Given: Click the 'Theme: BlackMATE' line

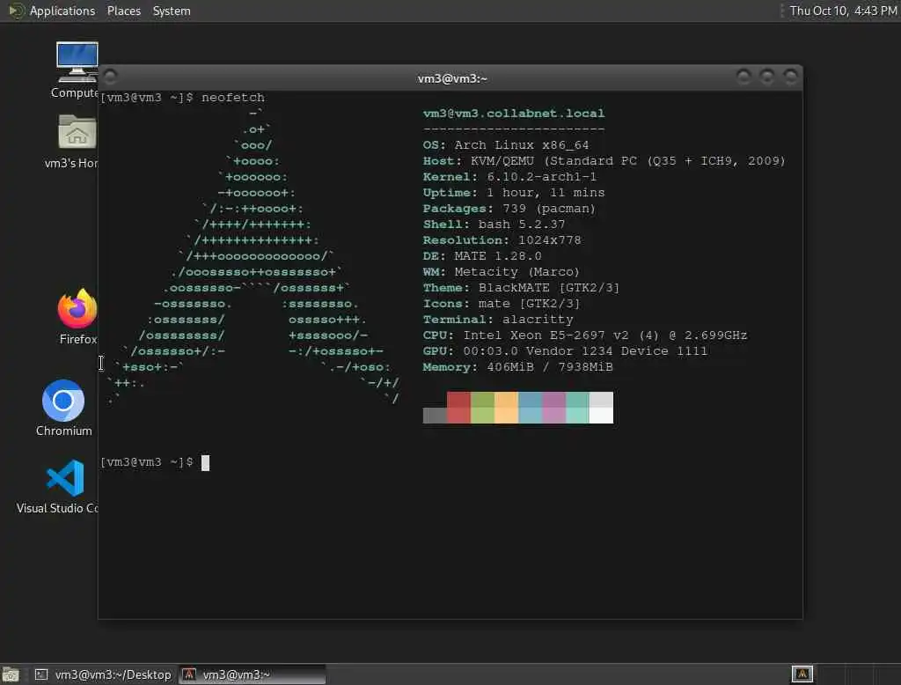Looking at the screenshot, I should [521, 288].
